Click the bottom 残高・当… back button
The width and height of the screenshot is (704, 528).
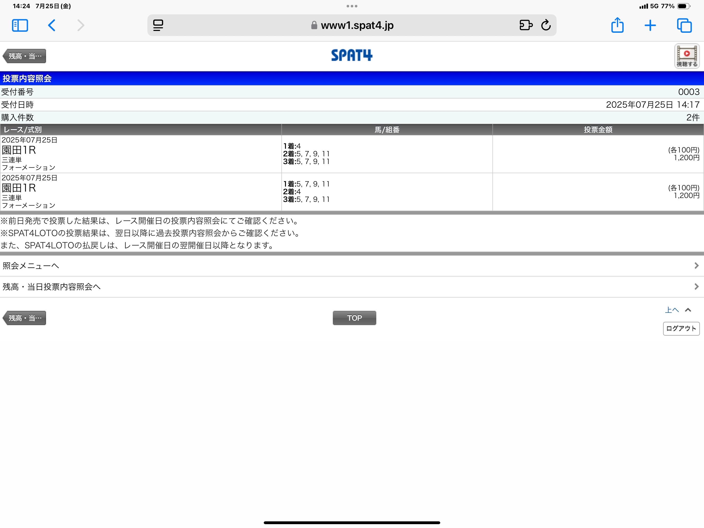point(25,318)
